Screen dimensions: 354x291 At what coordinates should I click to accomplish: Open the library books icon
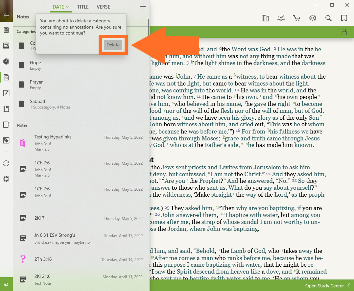(265, 18)
